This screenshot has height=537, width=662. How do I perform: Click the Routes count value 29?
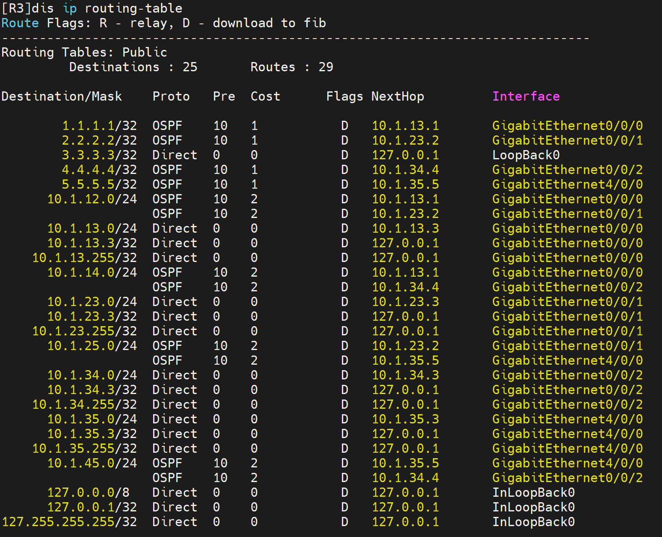pyautogui.click(x=326, y=67)
